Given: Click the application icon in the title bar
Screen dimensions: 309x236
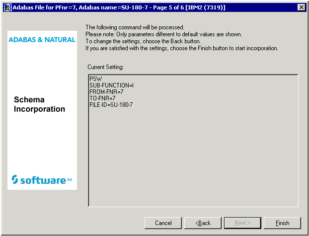Looking at the screenshot, I should click(7, 7).
